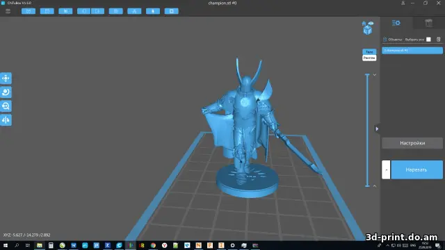
Task: Open the gear Settings taskbar icon
Action: coord(232,245)
